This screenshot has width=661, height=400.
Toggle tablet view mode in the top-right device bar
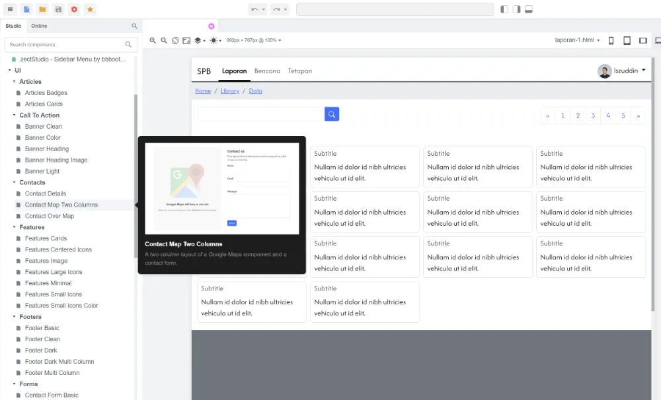(x=627, y=40)
